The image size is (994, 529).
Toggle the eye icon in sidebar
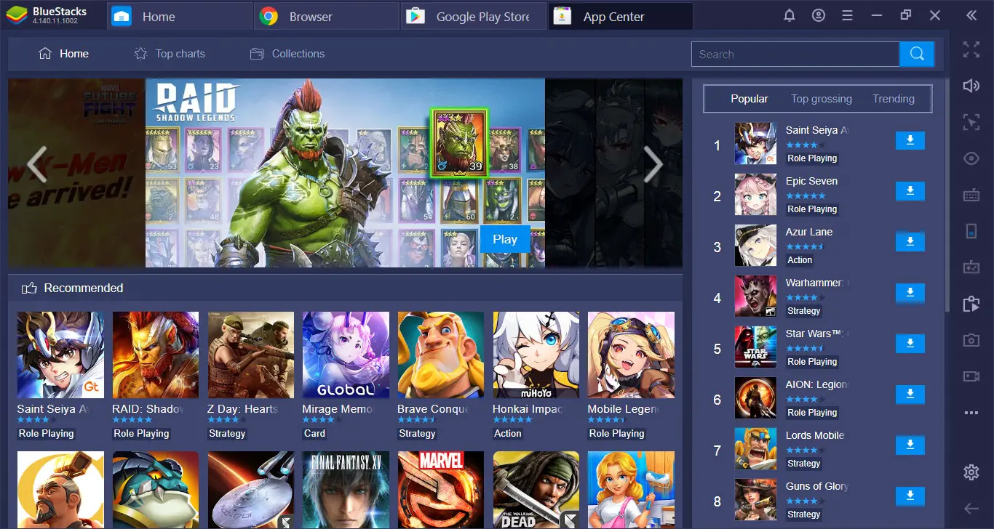971,158
